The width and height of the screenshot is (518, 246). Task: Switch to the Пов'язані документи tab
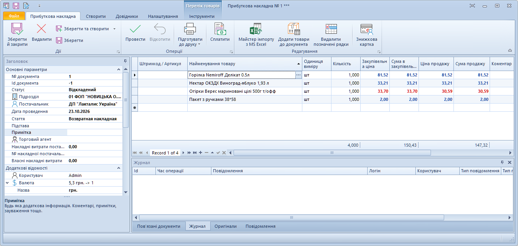[x=159, y=226]
